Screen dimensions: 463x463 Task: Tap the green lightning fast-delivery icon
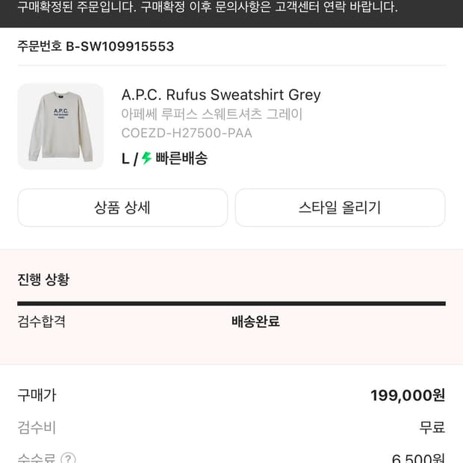click(x=147, y=158)
